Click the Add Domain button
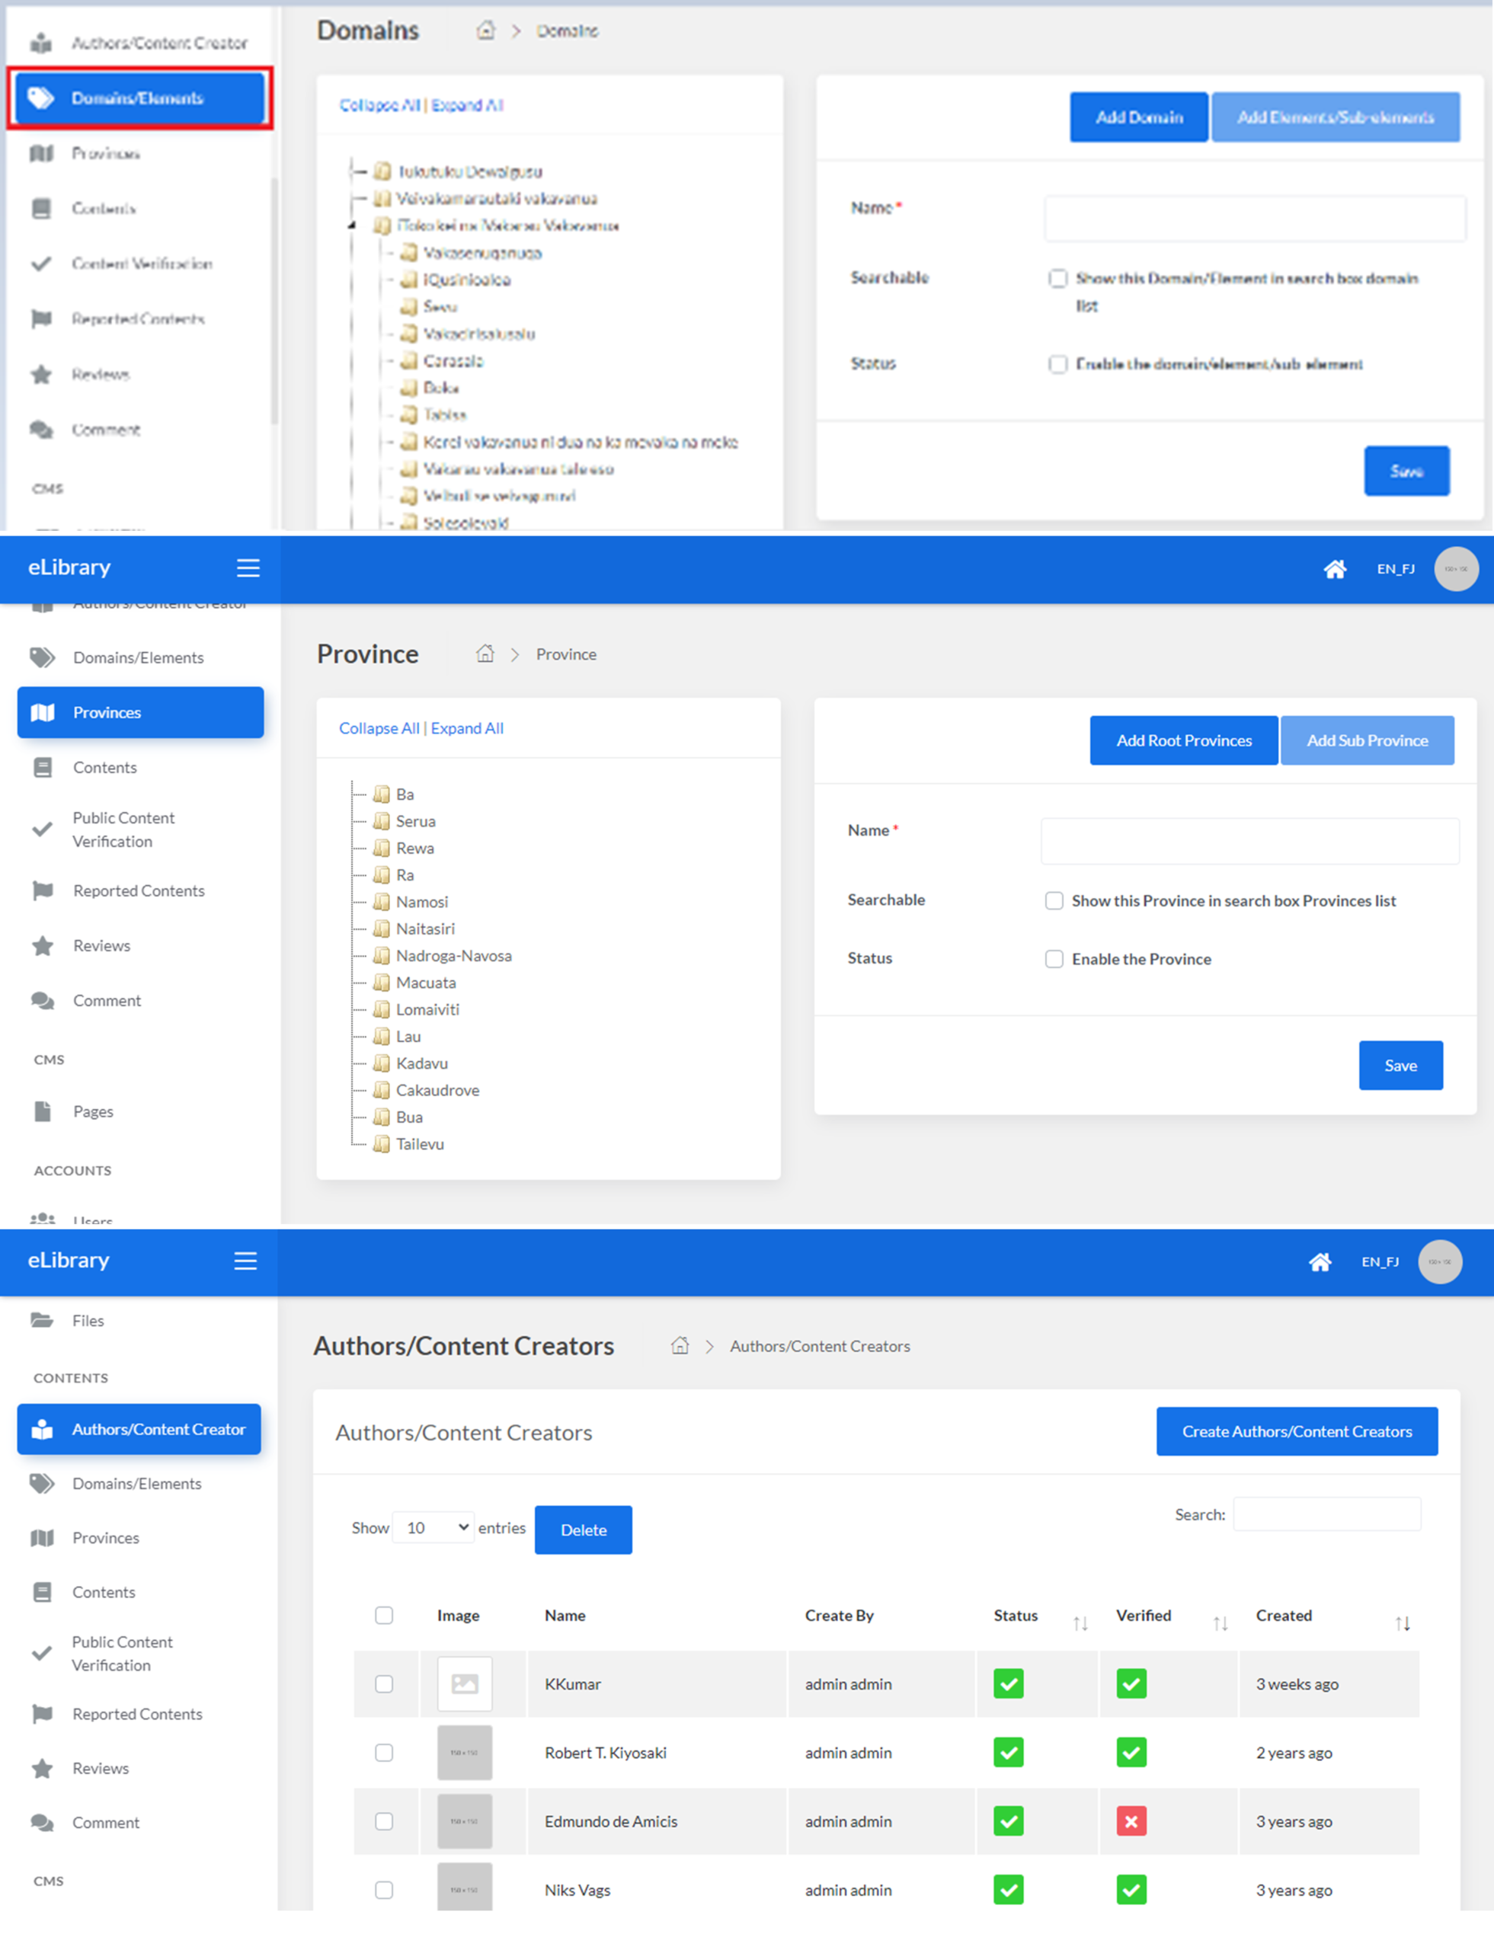The image size is (1494, 1950). [x=1139, y=117]
